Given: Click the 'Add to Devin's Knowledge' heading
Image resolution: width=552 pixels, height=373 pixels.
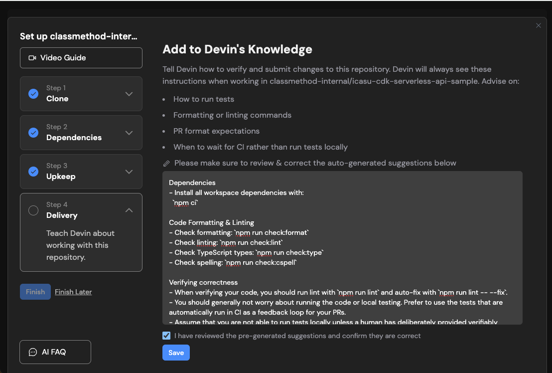Looking at the screenshot, I should tap(237, 49).
